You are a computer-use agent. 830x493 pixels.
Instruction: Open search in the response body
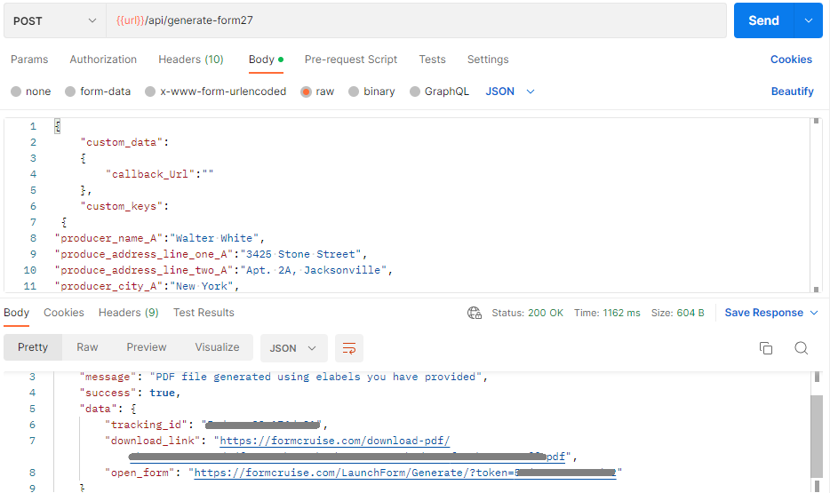(x=801, y=348)
